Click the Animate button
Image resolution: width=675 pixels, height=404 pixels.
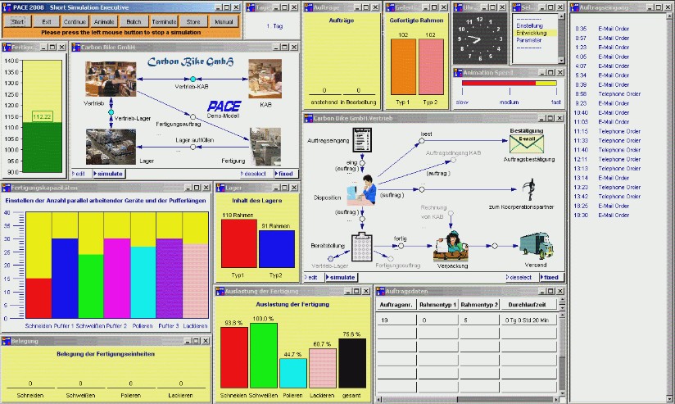point(104,21)
